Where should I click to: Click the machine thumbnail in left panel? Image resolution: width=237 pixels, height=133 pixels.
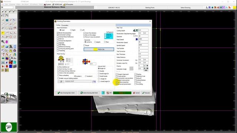9,98
